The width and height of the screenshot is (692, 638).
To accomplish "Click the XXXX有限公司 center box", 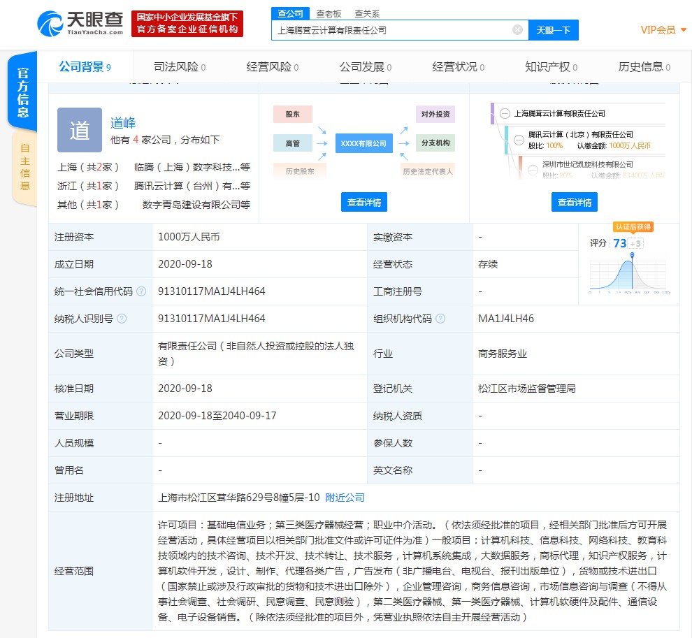I will [363, 143].
